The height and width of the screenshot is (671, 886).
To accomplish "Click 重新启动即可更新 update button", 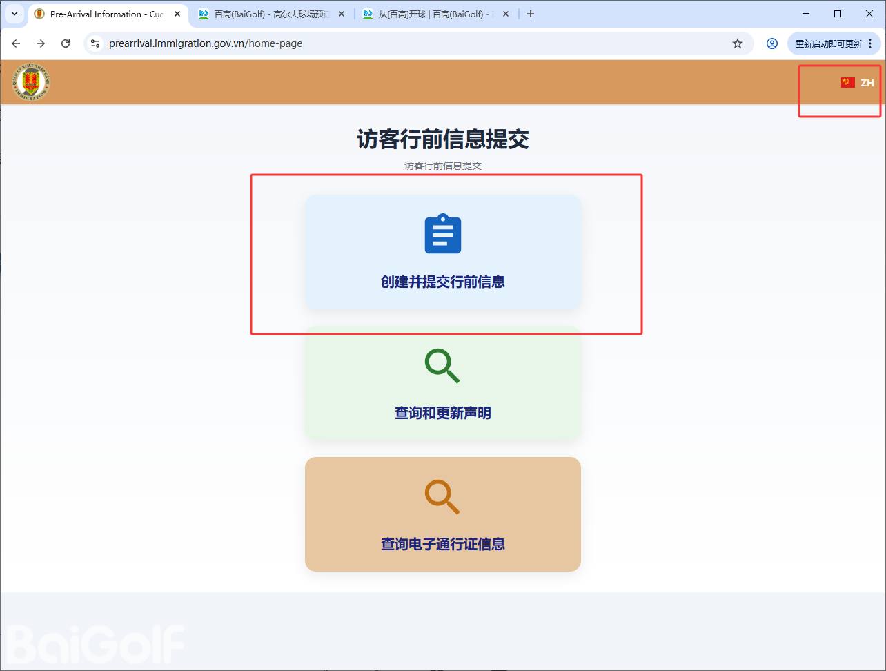I will (x=827, y=43).
